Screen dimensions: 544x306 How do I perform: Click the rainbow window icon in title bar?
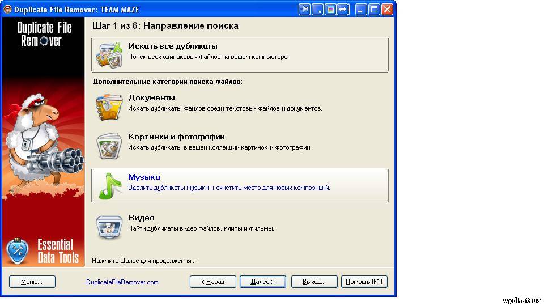coord(330,10)
